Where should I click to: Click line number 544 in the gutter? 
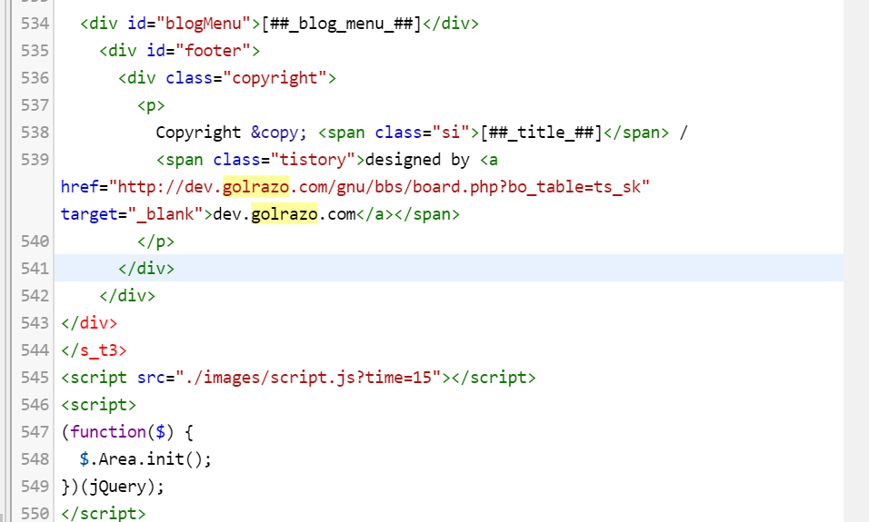click(x=35, y=350)
